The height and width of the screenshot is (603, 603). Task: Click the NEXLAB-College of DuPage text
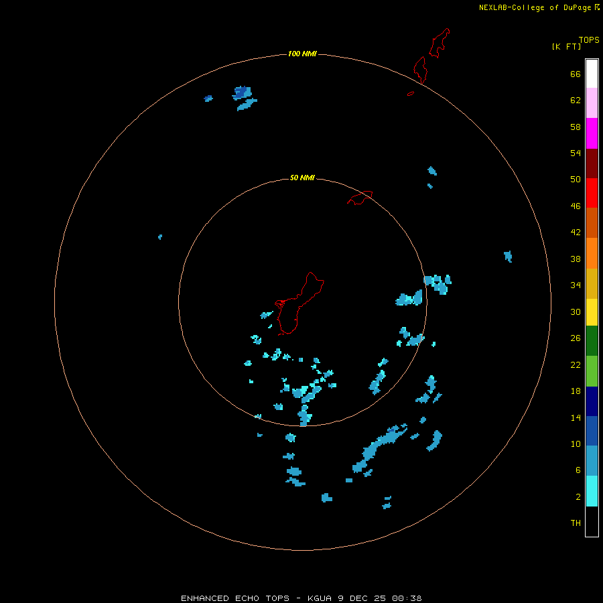coord(535,7)
